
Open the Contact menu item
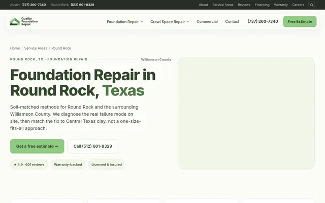(232, 21)
